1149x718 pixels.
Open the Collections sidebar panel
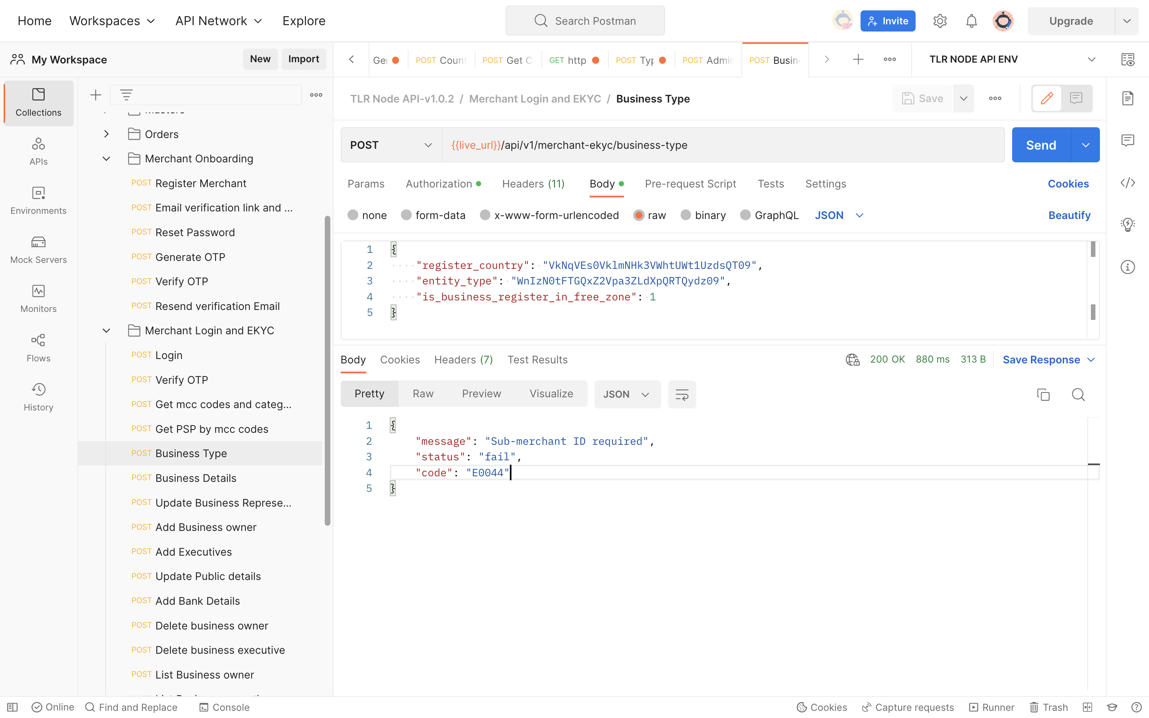tap(38, 103)
